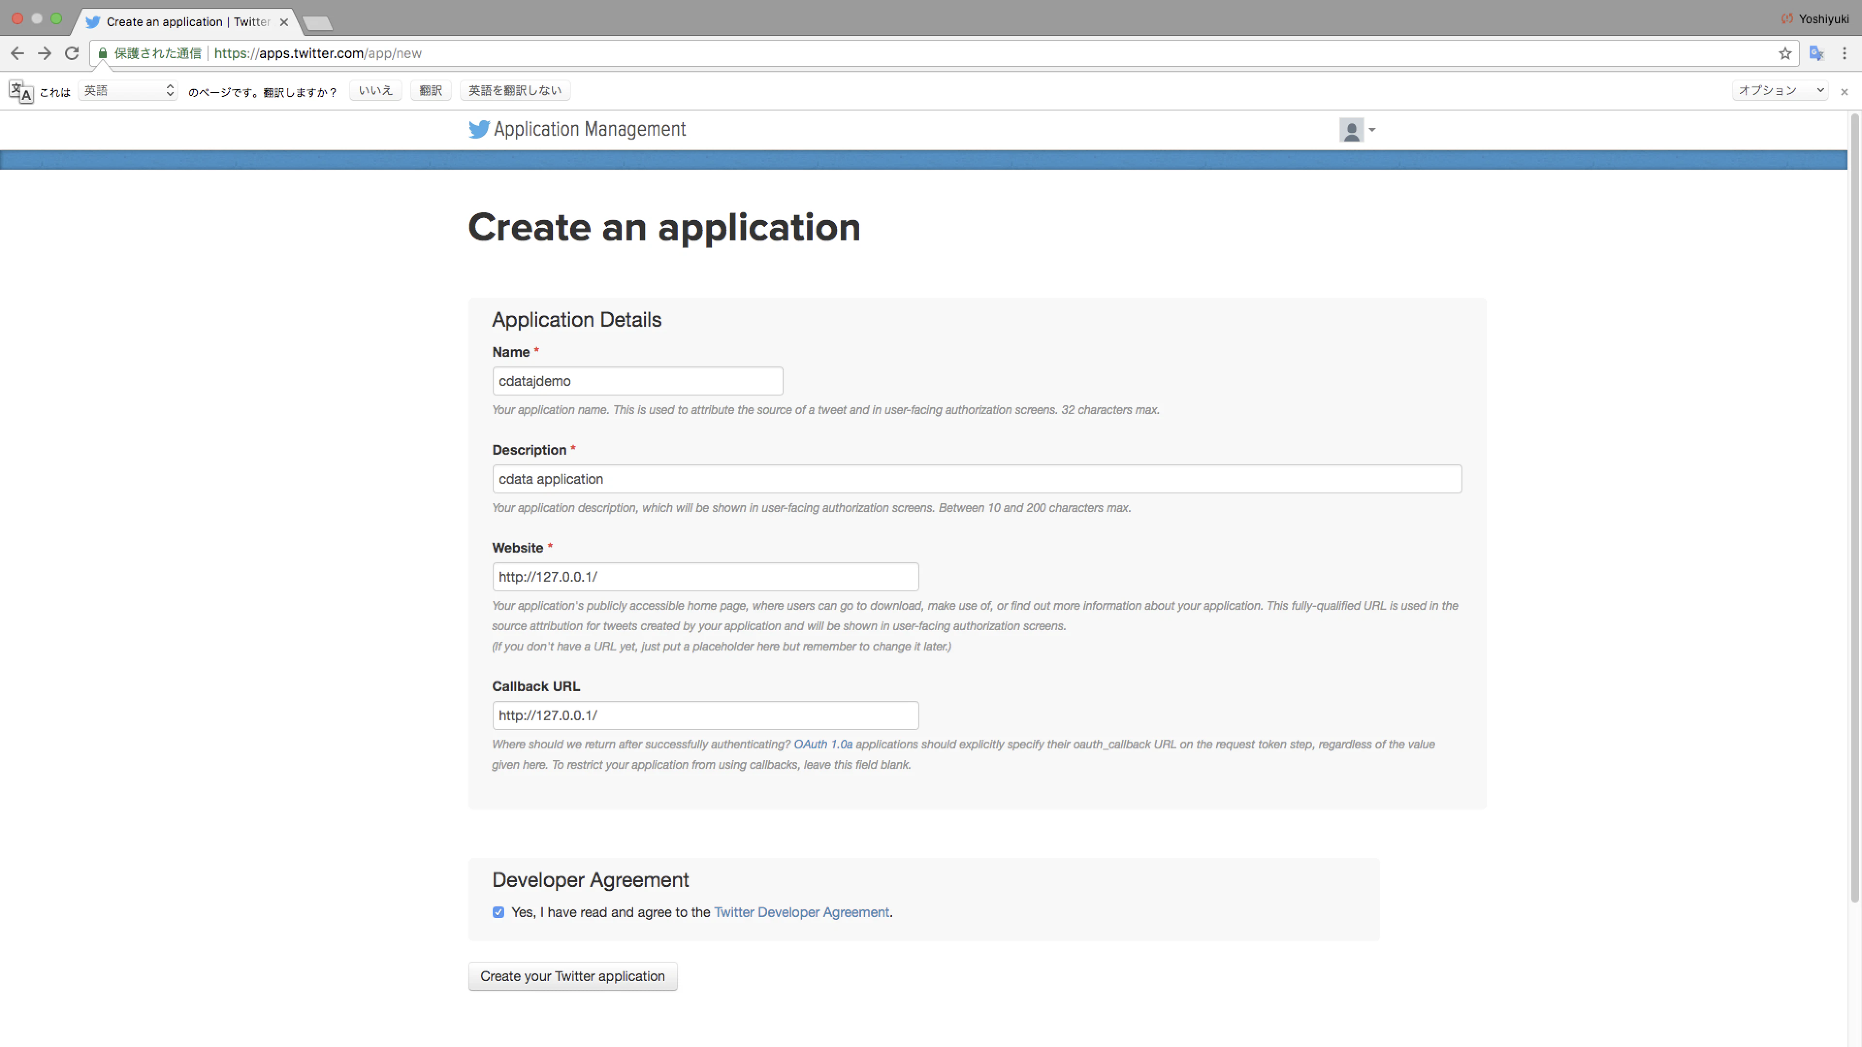
Task: Click the browser forward arrow
Action: [x=45, y=53]
